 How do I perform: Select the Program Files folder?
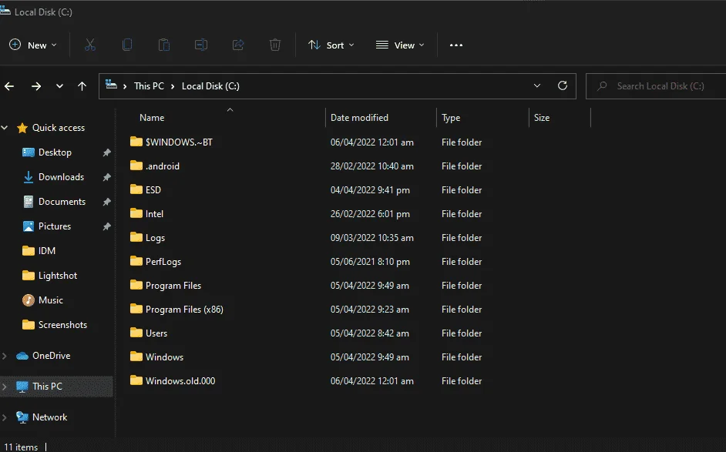[173, 286]
